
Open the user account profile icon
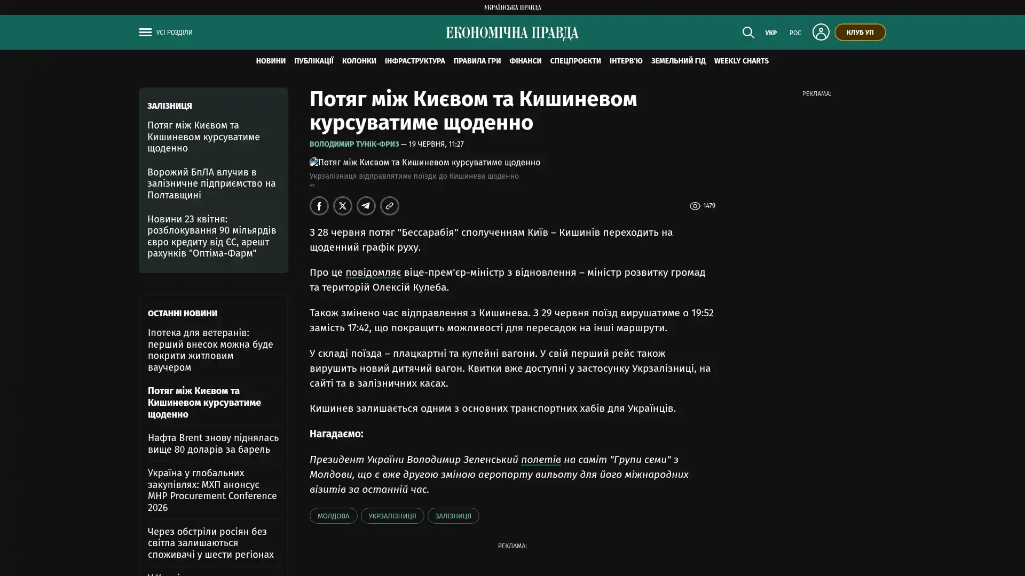pos(821,32)
